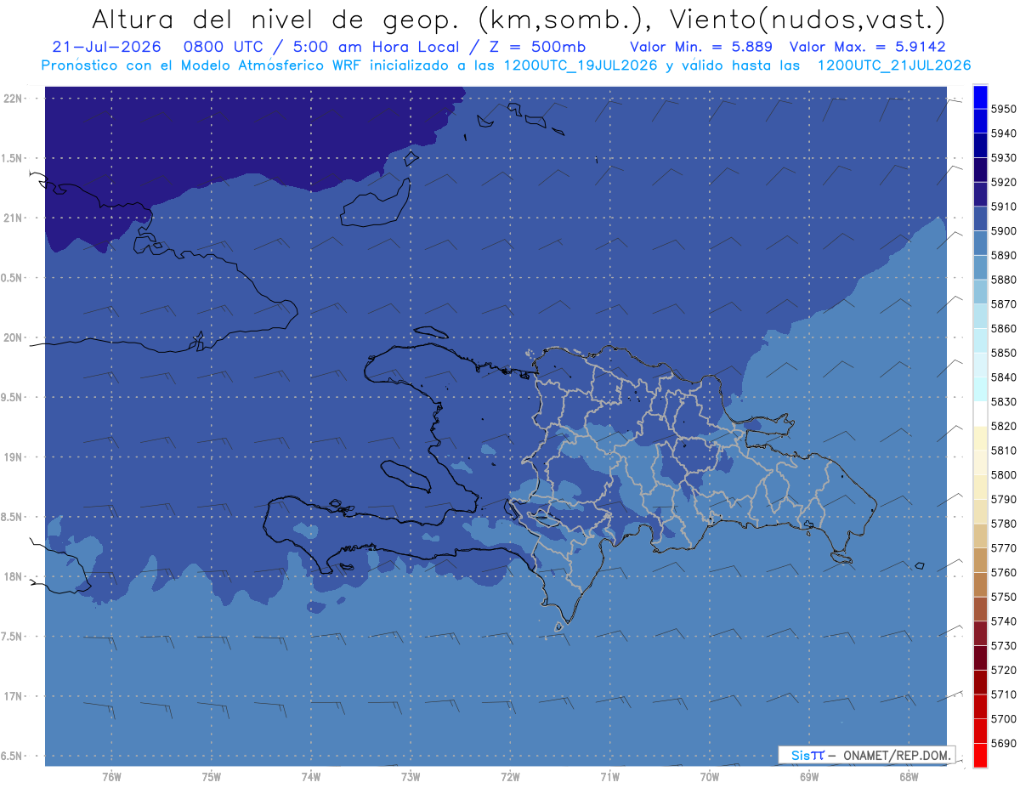The width and height of the screenshot is (1020, 788).
Task: Click the '5760' colorbar label
Action: point(1004,572)
